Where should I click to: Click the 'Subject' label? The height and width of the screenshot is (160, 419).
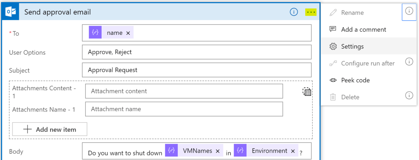(x=19, y=70)
